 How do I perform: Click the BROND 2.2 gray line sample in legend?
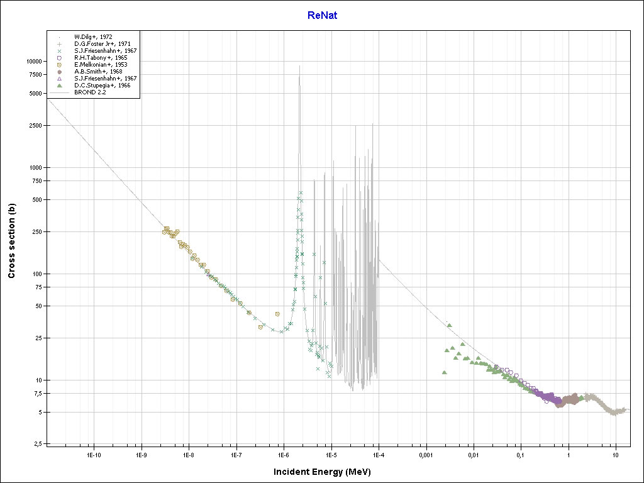58,92
